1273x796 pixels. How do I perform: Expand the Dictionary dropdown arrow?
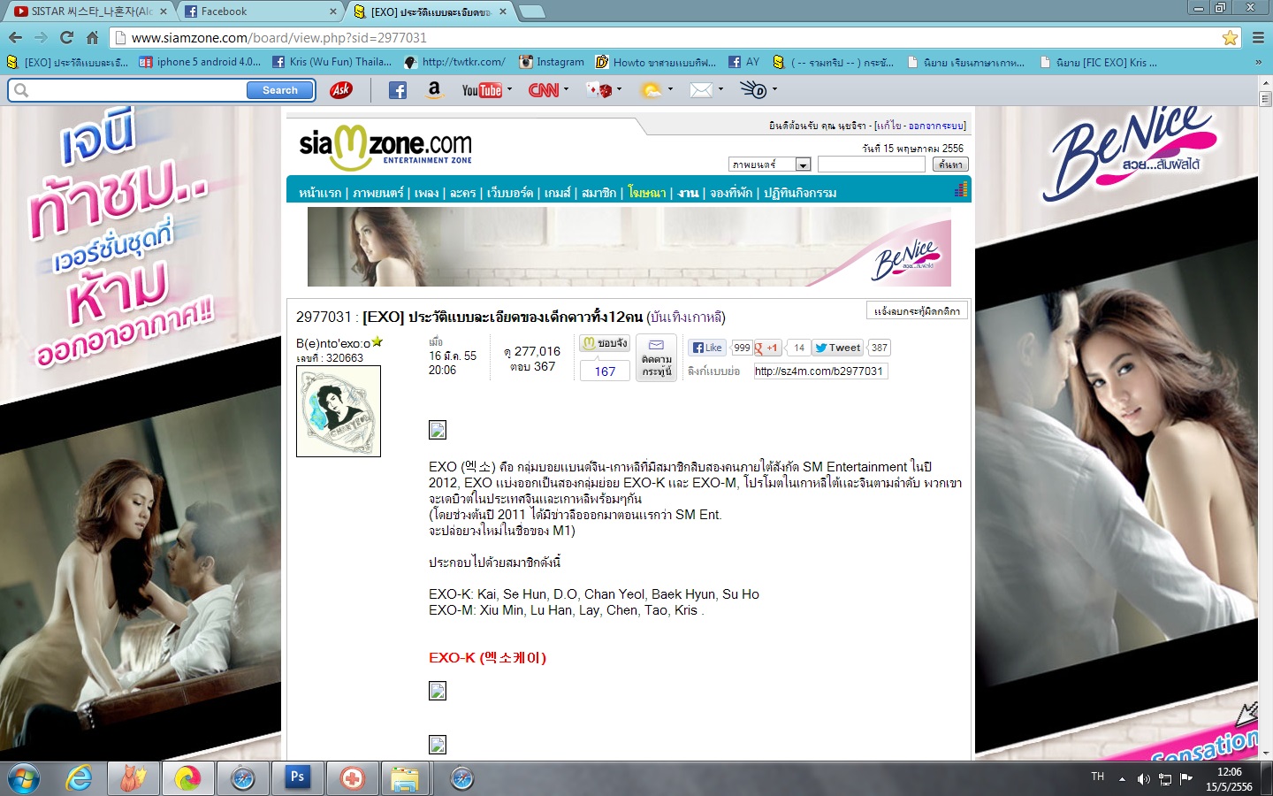774,89
